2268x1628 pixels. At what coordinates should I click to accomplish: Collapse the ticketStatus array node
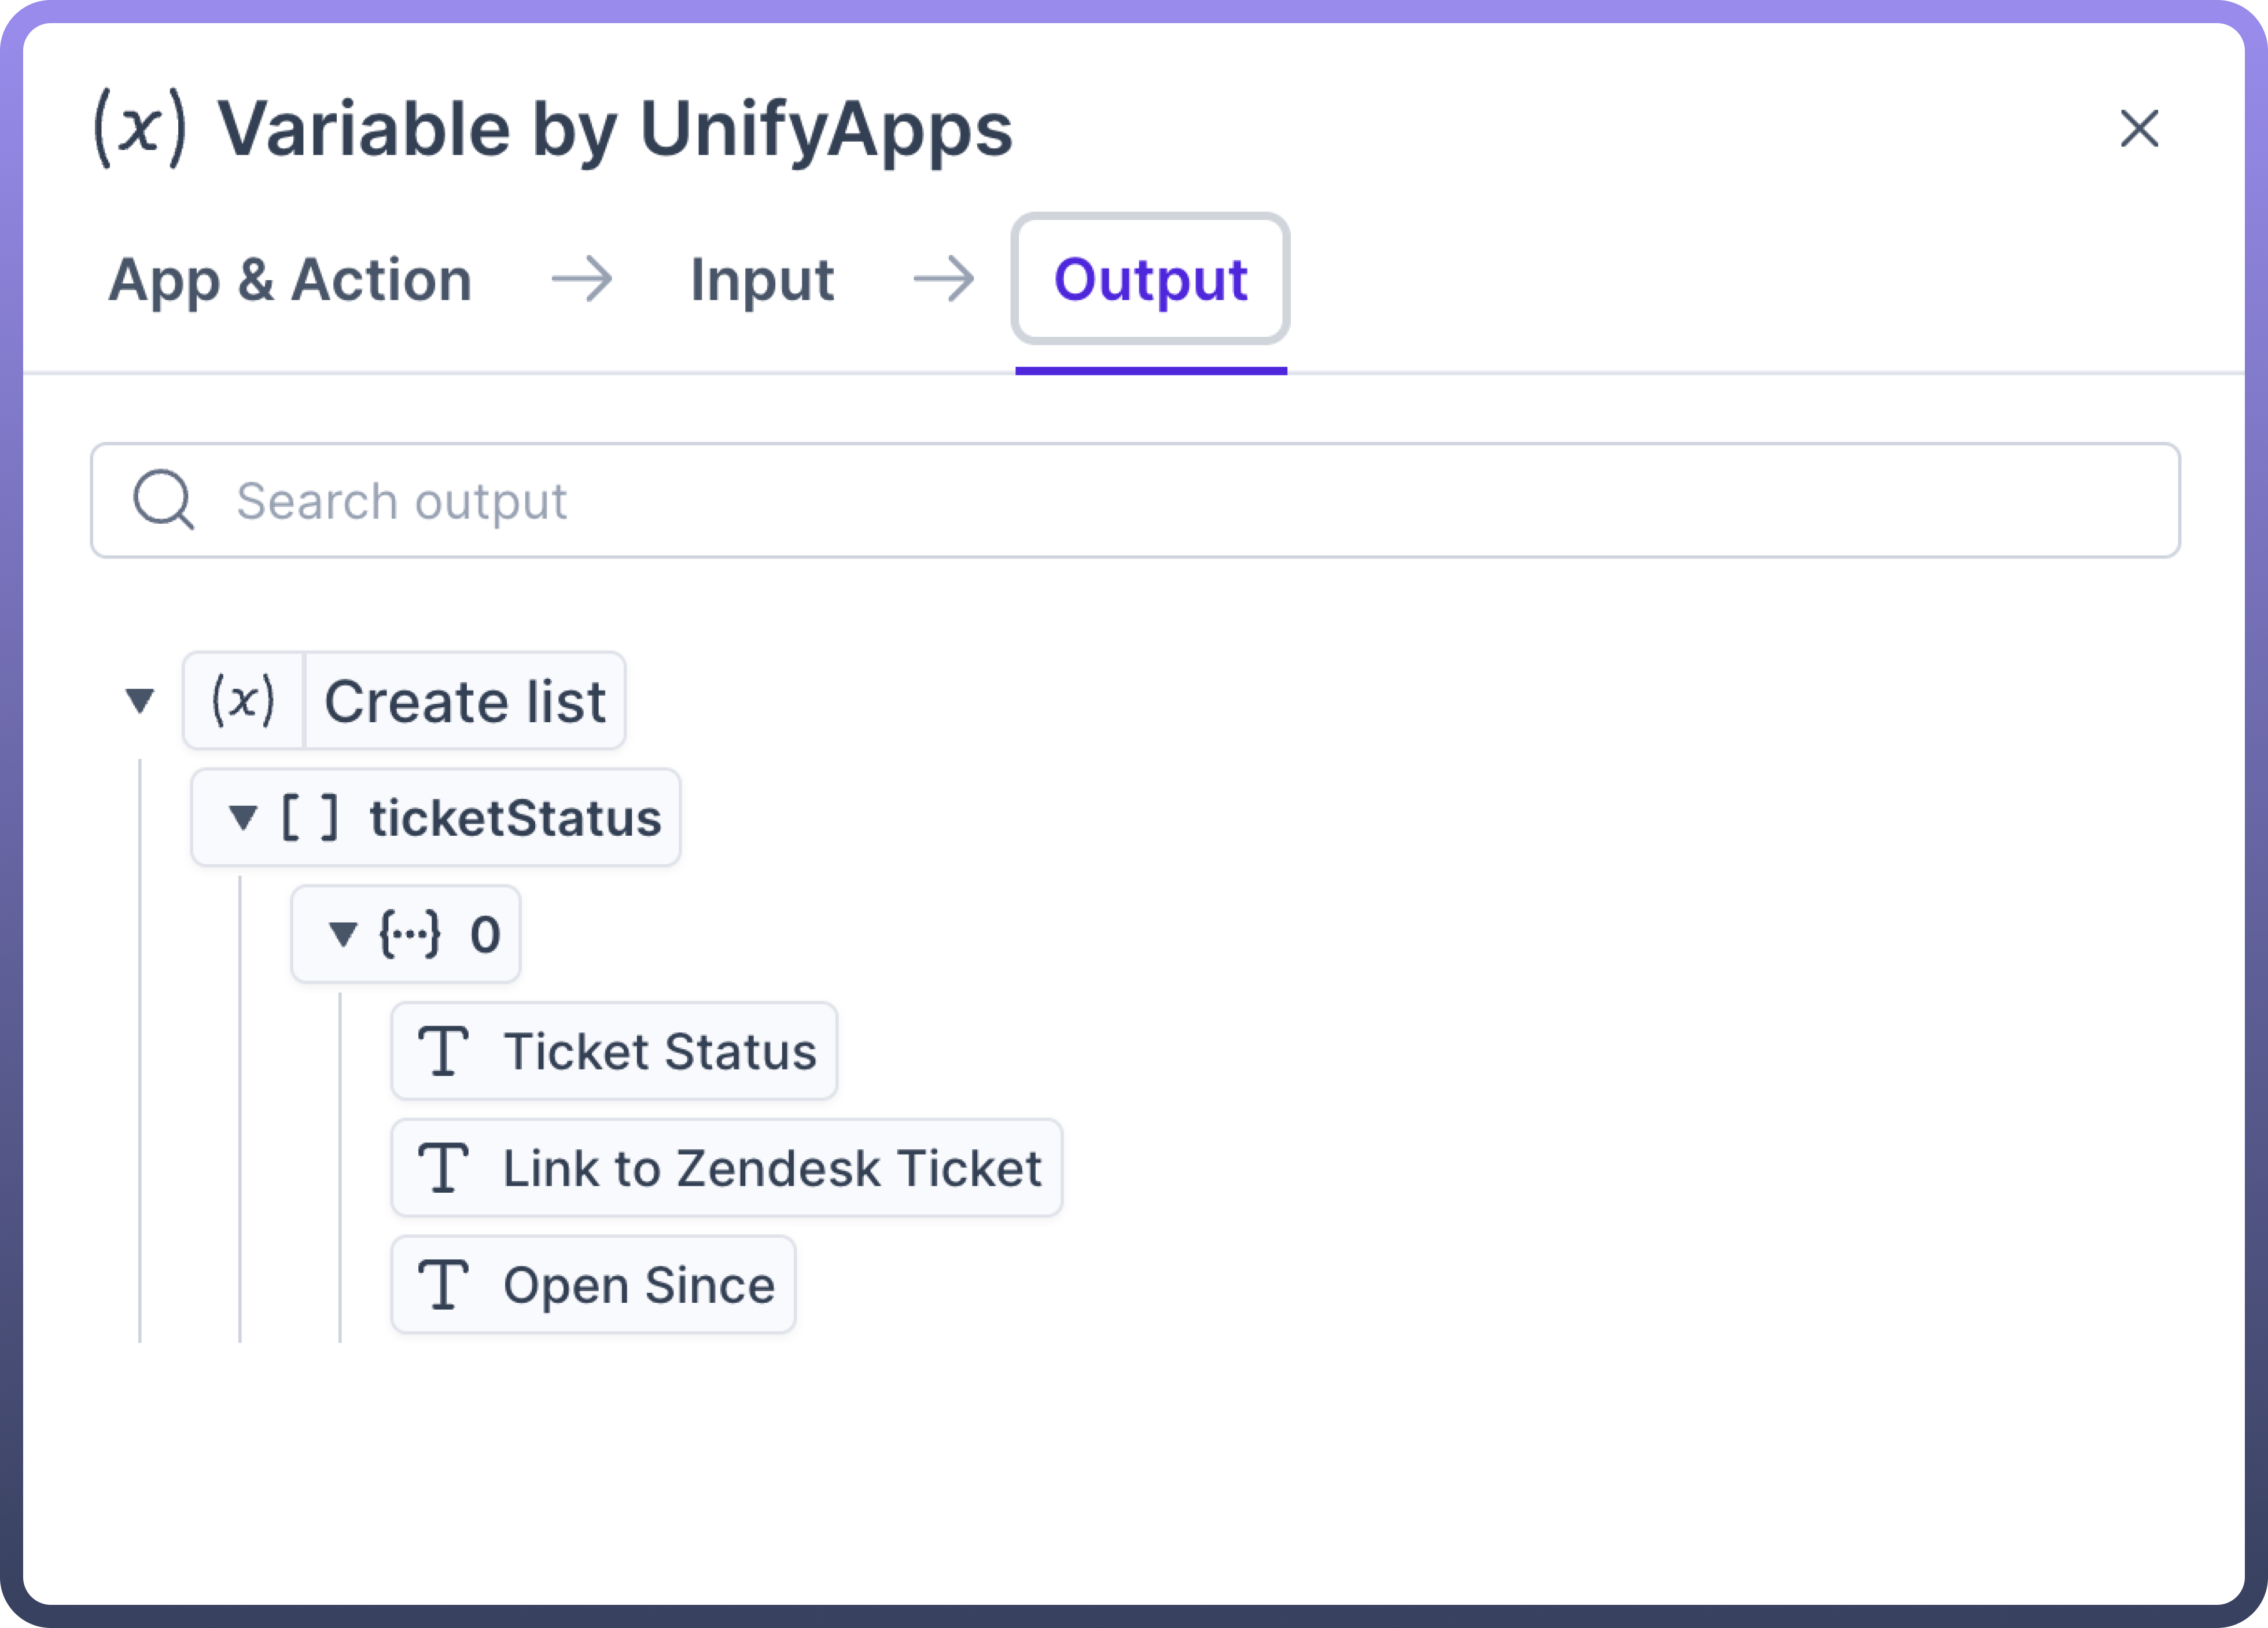[242, 817]
